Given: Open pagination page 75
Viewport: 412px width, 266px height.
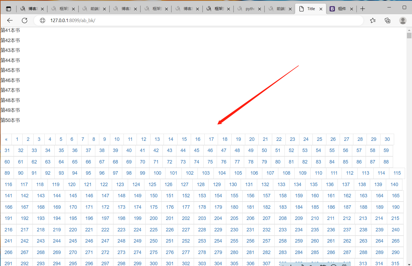Looking at the screenshot, I should pyautogui.click(x=210, y=162).
